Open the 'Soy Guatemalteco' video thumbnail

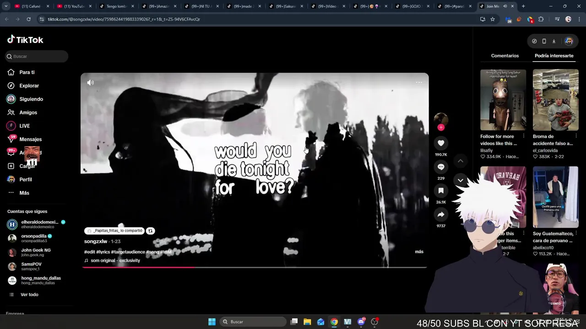click(x=555, y=197)
